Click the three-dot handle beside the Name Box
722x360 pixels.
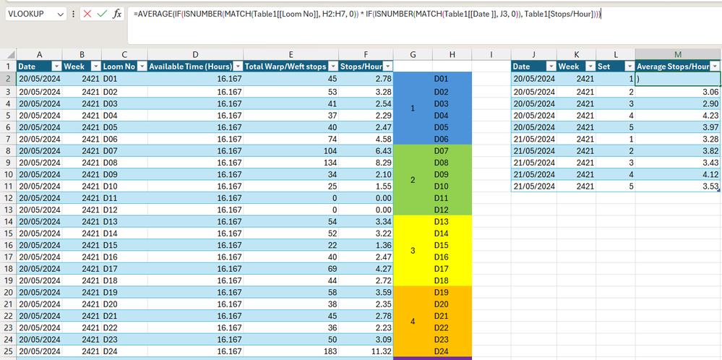[x=74, y=14]
